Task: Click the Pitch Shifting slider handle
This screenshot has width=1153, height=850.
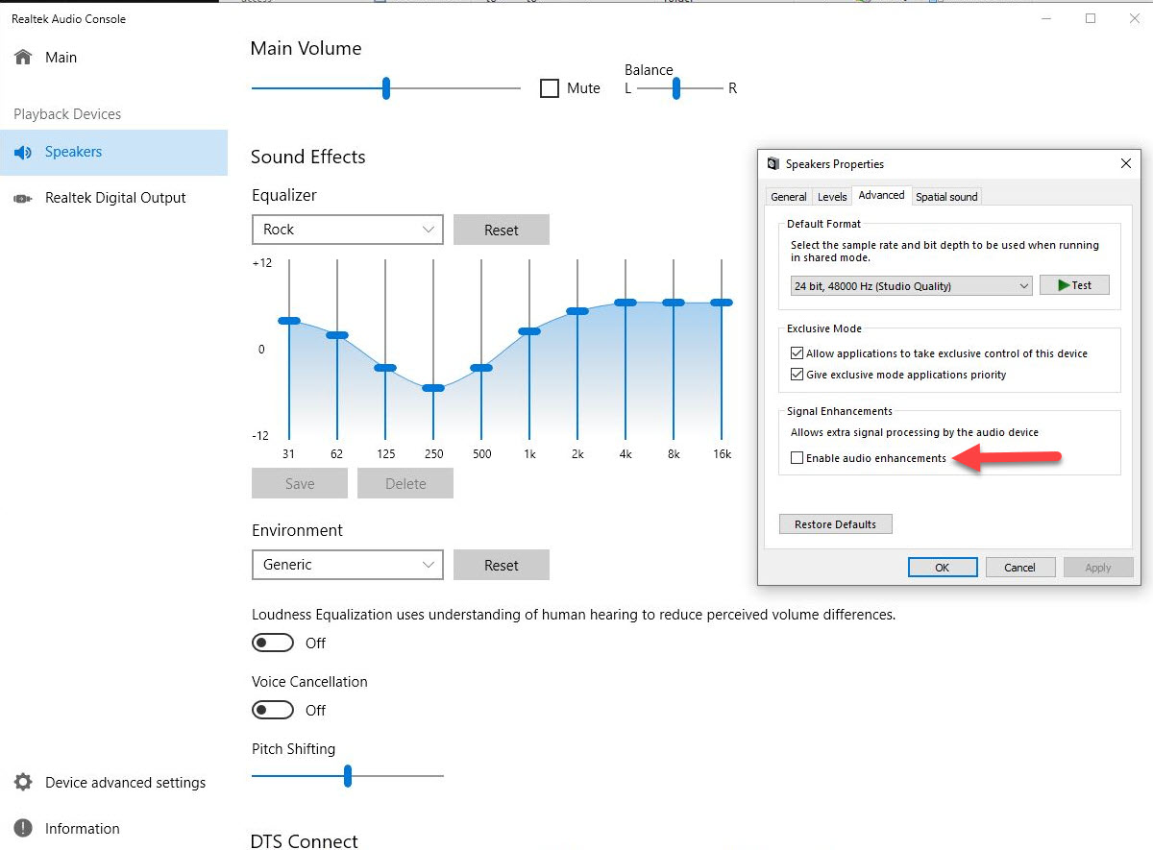Action: [347, 776]
